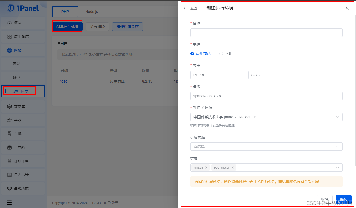The width and height of the screenshot is (356, 208).
Task: Collapse the 网站 menu chevron
Action: coord(38,50)
